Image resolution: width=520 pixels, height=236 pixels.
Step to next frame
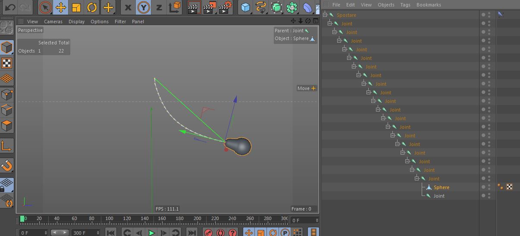point(163,233)
